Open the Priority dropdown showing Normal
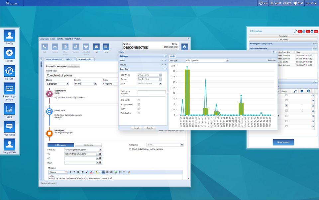This screenshot has width=319, height=200. 86,83
